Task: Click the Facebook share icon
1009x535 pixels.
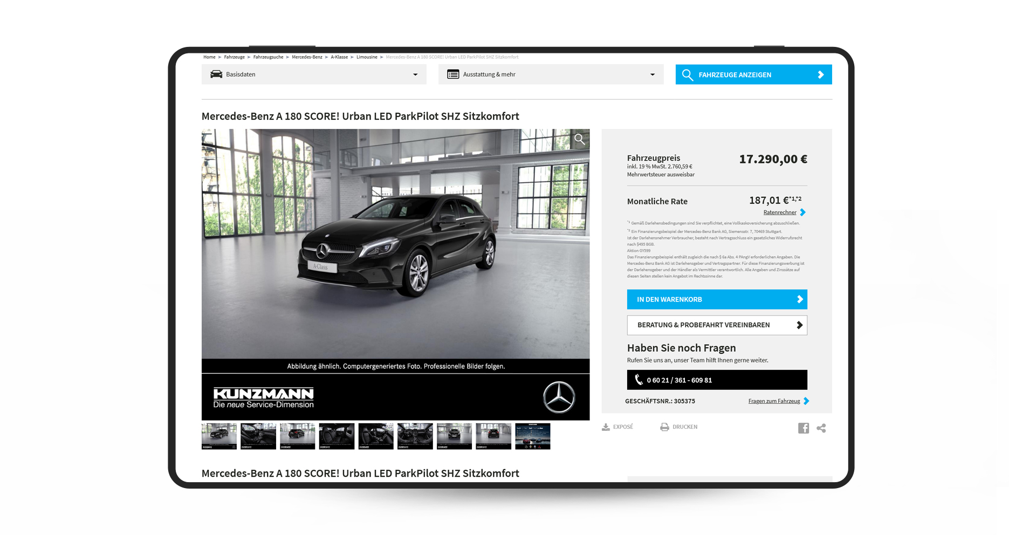Action: coord(804,428)
